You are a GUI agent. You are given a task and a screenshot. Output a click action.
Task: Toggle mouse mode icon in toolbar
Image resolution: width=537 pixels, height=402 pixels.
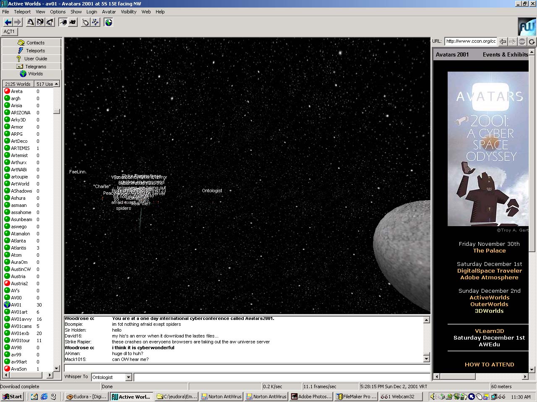(x=85, y=22)
